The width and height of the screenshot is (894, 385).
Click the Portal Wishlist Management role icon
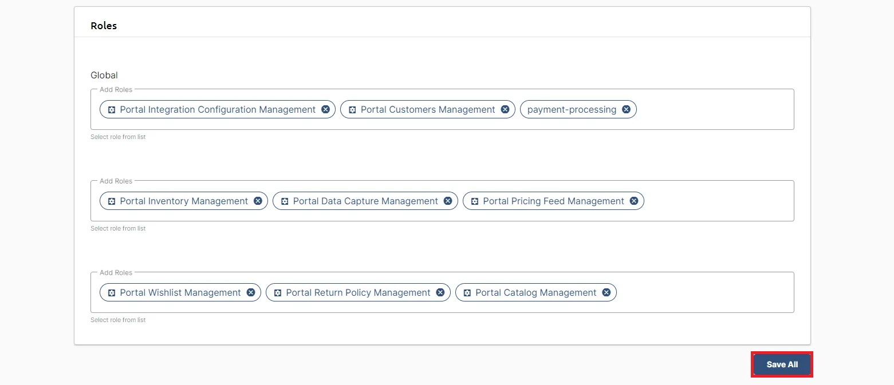(x=112, y=292)
